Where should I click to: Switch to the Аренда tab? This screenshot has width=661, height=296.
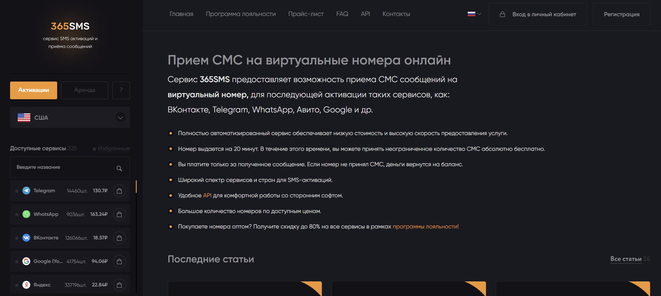coord(85,90)
